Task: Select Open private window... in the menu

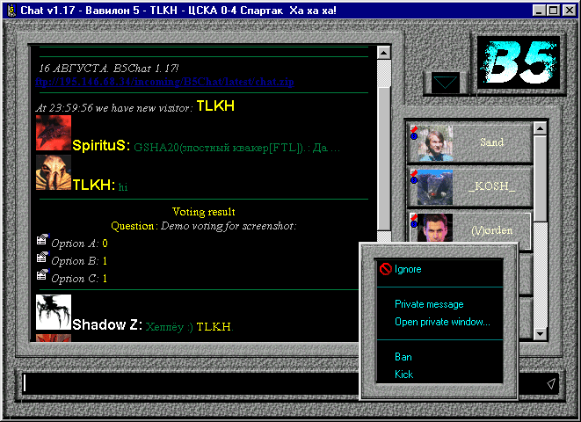Action: pyautogui.click(x=442, y=322)
